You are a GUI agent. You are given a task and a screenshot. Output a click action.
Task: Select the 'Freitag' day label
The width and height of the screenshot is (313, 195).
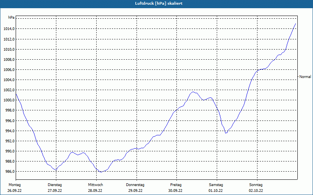tap(176, 185)
